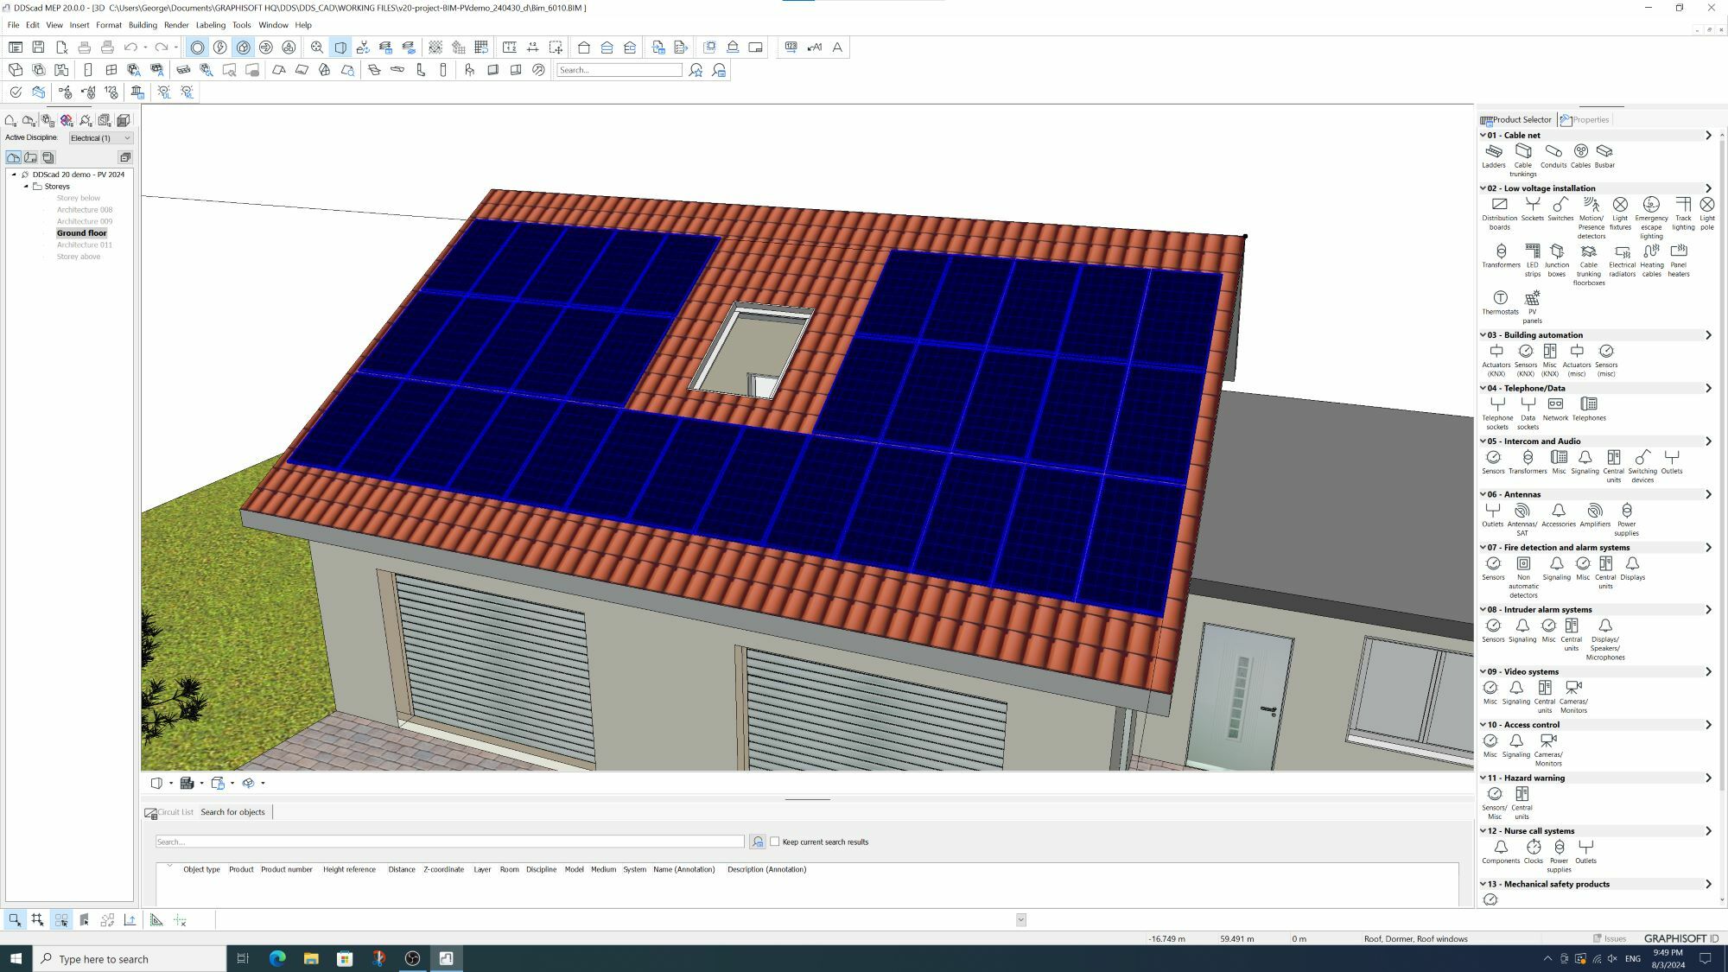Viewport: 1728px width, 972px height.
Task: Select the Conduits icon
Action: click(1553, 152)
